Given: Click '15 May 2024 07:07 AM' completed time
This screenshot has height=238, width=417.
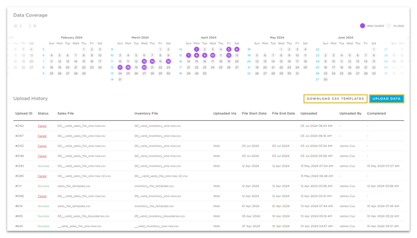Looking at the screenshot, I should pyautogui.click(x=383, y=166).
